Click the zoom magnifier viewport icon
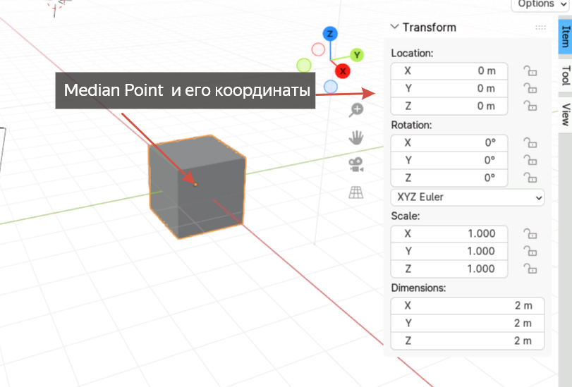This screenshot has width=572, height=387. (x=356, y=110)
